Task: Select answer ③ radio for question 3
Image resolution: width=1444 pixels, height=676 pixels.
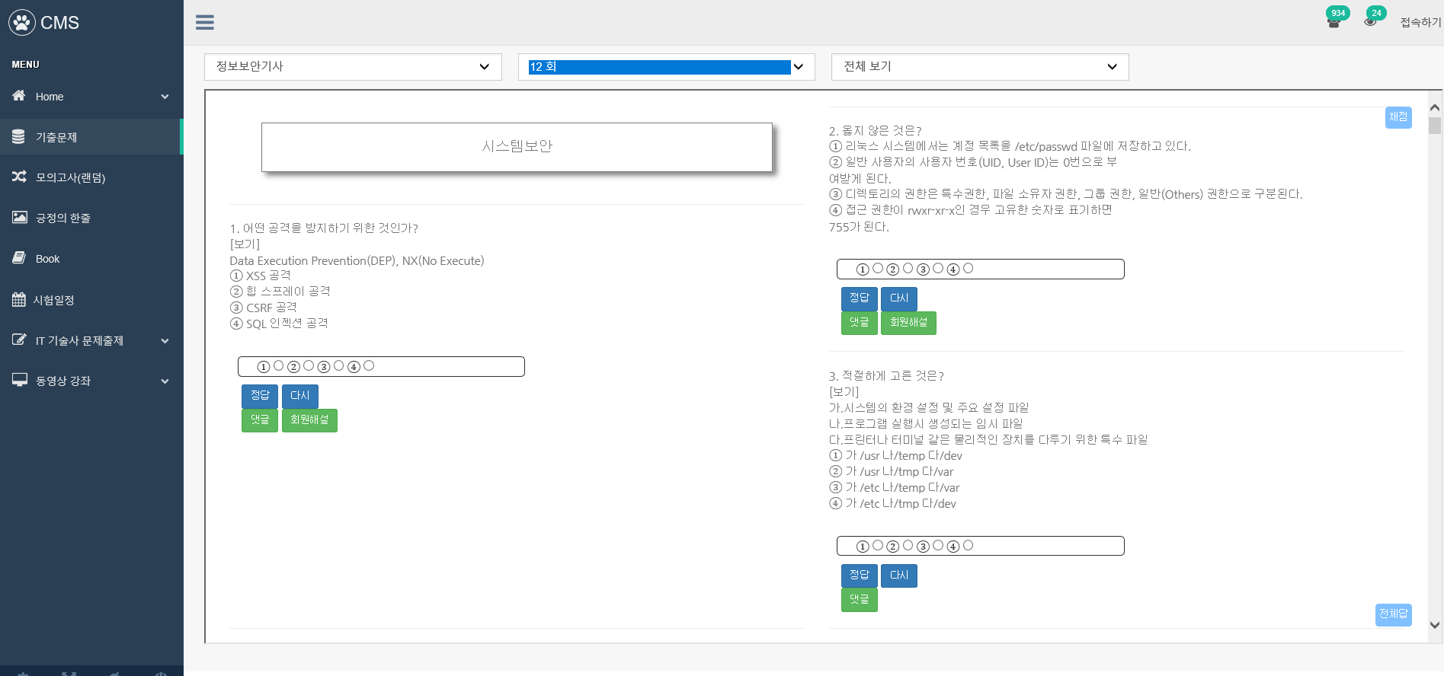Action: [x=938, y=546]
